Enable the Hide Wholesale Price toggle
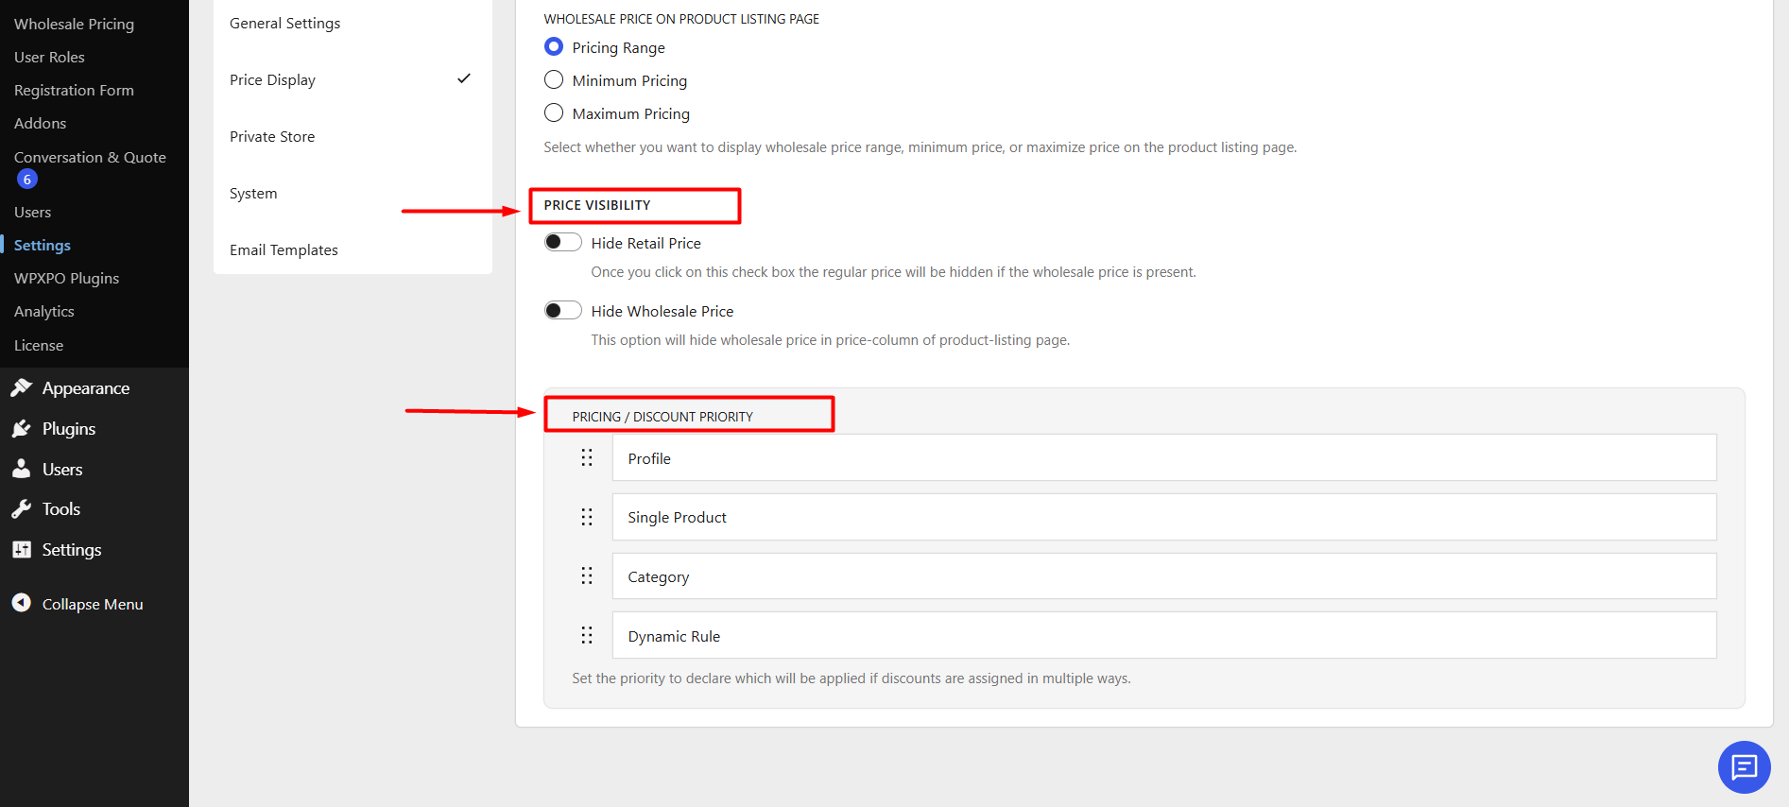 (x=563, y=310)
